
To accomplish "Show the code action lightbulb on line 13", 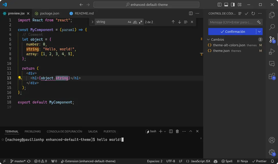I will point(20,78).
